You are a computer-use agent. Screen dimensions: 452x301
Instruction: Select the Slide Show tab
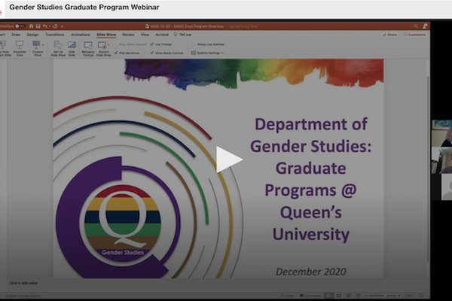click(106, 35)
